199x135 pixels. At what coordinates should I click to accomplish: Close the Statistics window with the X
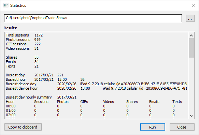coord(194,5)
